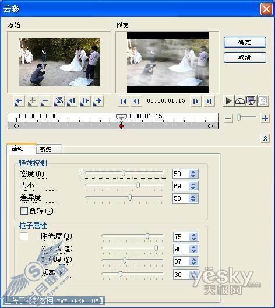Image resolution: width=275 pixels, height=308 pixels.
Task: Click the Y 刻度 value field showing 37
Action: click(181, 261)
